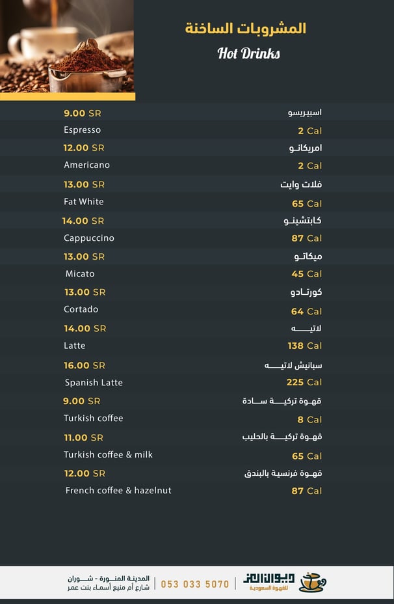The image size is (394, 604).
Task: Click the 11.00 SR price
Action: [84, 438]
